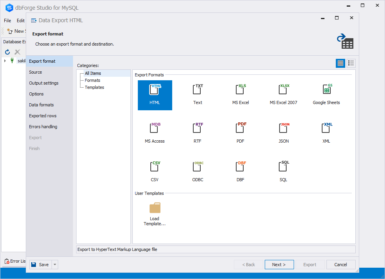Screen dimensions: 385x279
Task: Maximize the Data Export HTML dialog
Action: [337, 18]
